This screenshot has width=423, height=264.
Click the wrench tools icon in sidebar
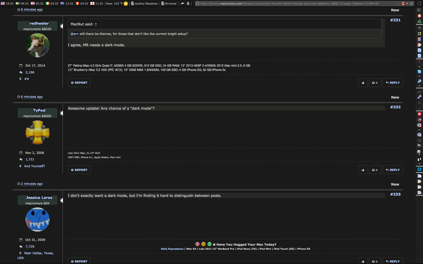[419, 97]
